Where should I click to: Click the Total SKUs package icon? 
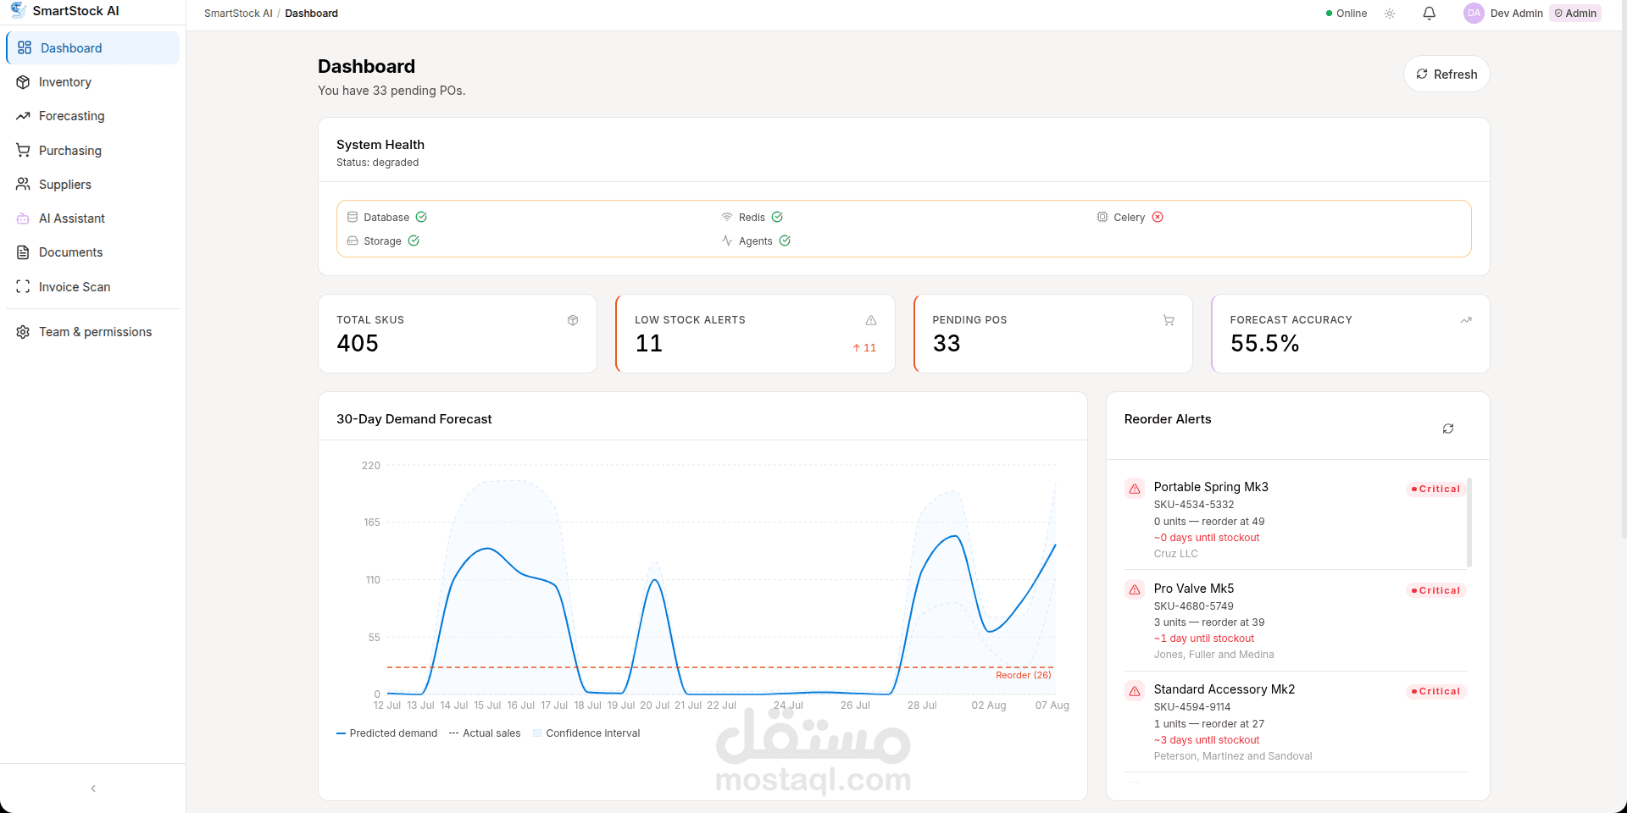[573, 320]
